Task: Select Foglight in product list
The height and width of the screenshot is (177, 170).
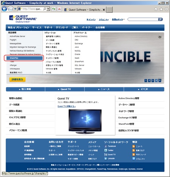Action: [x=13, y=40]
